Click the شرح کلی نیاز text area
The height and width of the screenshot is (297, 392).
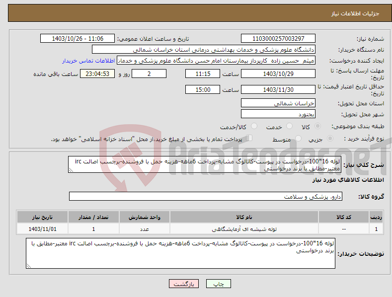coord(205,164)
